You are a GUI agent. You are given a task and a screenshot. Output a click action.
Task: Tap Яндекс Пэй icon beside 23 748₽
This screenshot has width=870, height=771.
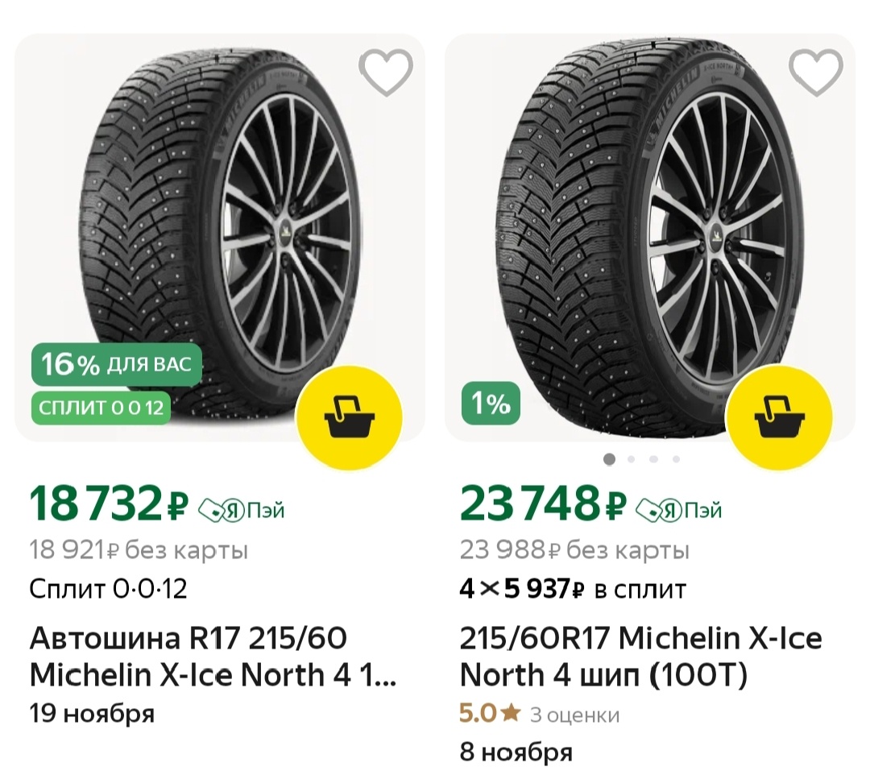click(678, 509)
